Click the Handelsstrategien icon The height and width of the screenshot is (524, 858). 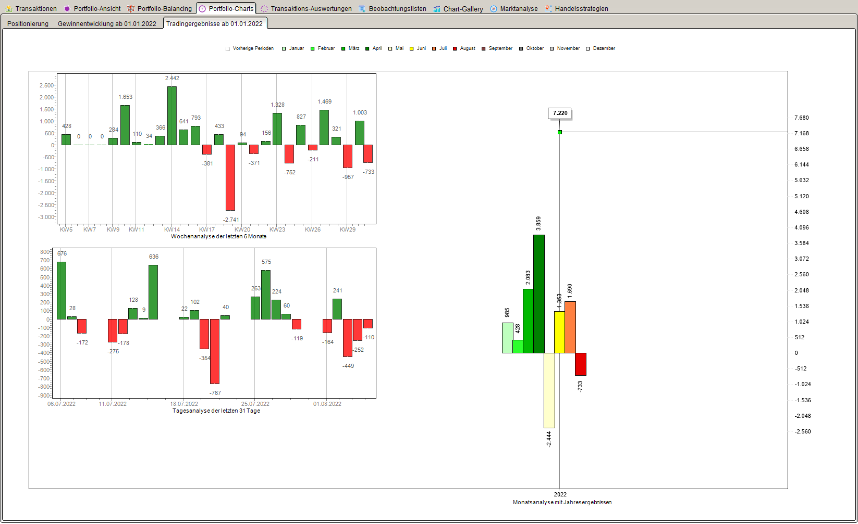coord(548,9)
